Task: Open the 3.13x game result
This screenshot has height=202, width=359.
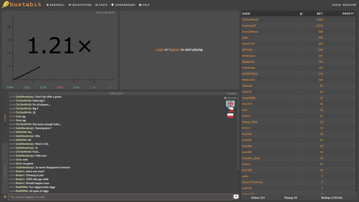Action: 43,87
